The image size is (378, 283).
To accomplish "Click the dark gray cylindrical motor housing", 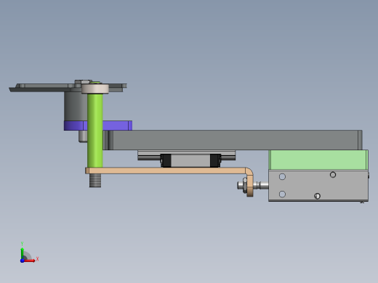I will (76, 106).
